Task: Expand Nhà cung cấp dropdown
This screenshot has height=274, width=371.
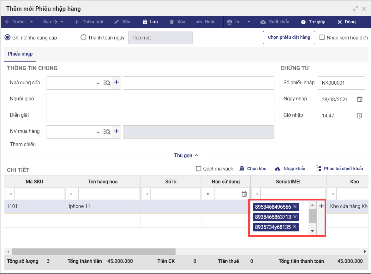Action: pyautogui.click(x=98, y=83)
